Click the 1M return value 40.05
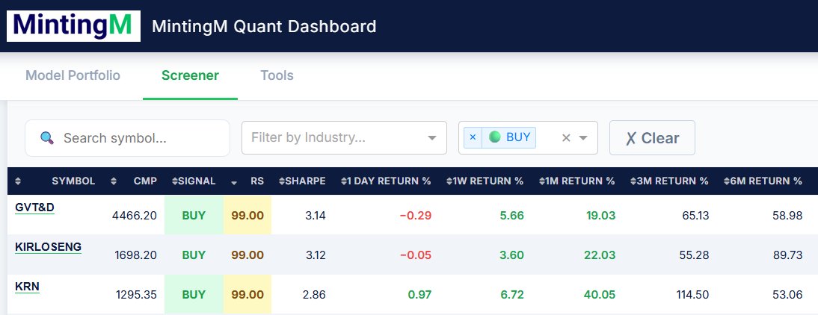The width and height of the screenshot is (818, 315). tap(600, 295)
